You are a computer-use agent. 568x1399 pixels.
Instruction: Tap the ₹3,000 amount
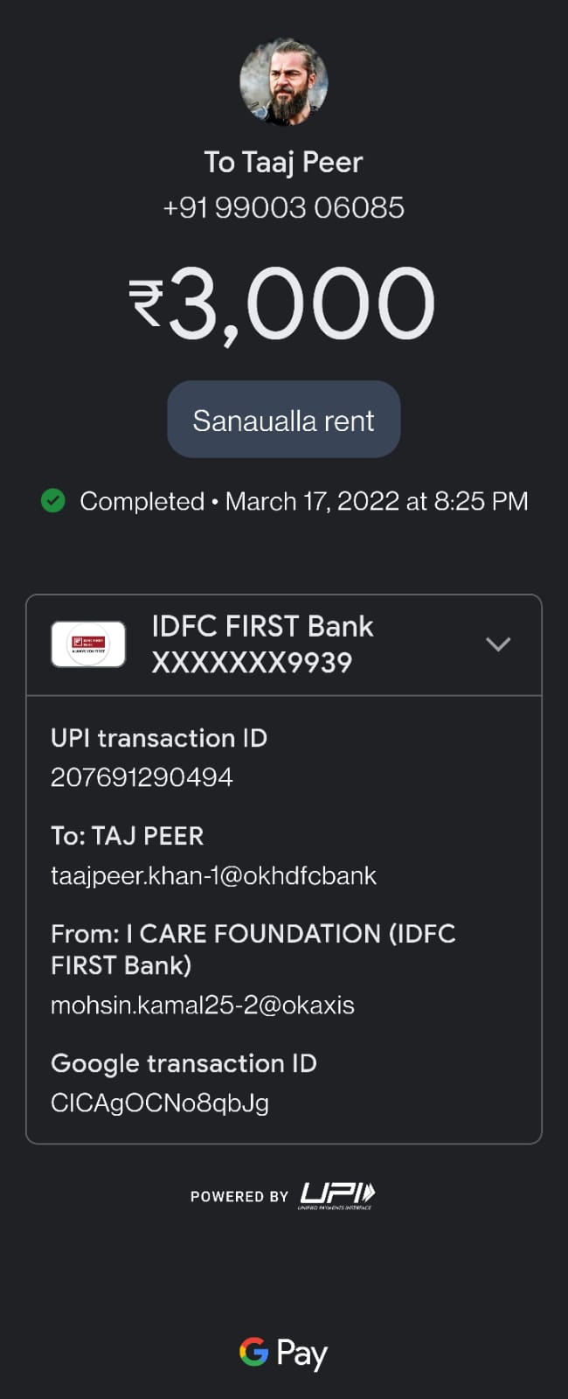(x=283, y=303)
